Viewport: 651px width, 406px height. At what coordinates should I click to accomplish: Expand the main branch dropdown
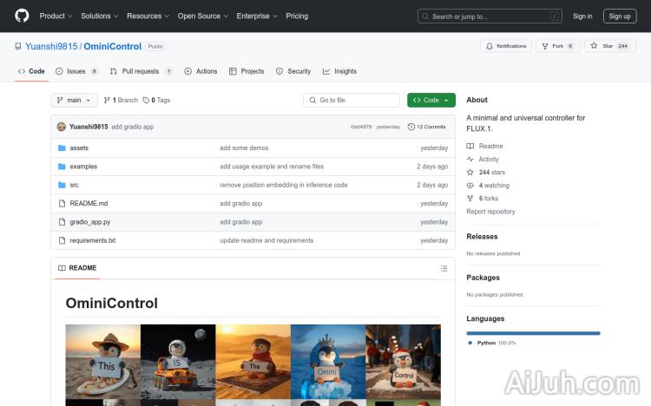pos(75,101)
